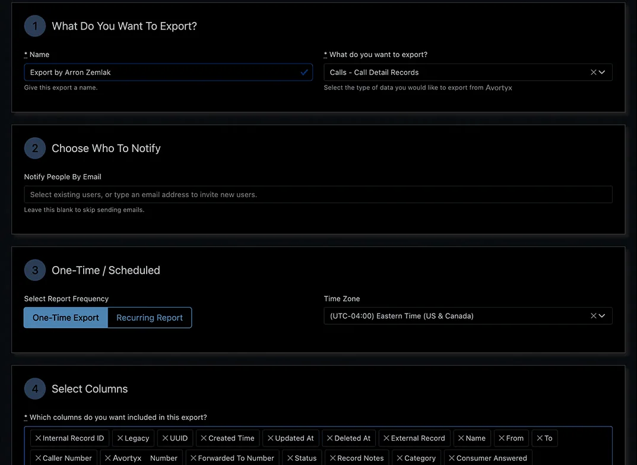The image size is (637, 465).
Task: Remove the Legacy column tag
Action: [x=121, y=438]
